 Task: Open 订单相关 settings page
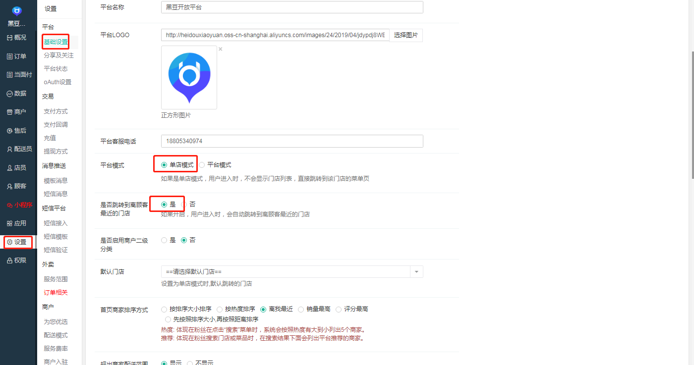click(56, 293)
